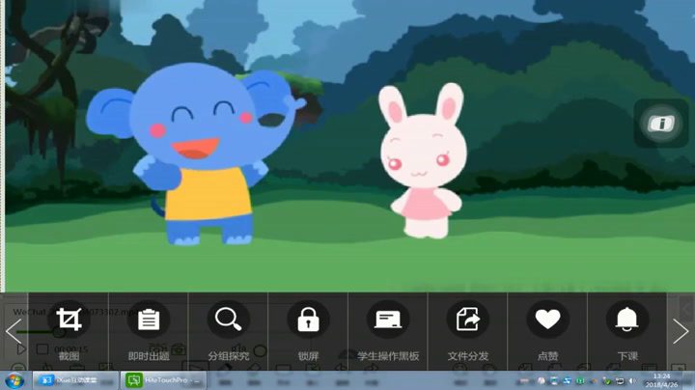Image resolution: width=695 pixels, height=390 pixels.
Task: Open the volume speaker in system tray
Action: (x=632, y=380)
